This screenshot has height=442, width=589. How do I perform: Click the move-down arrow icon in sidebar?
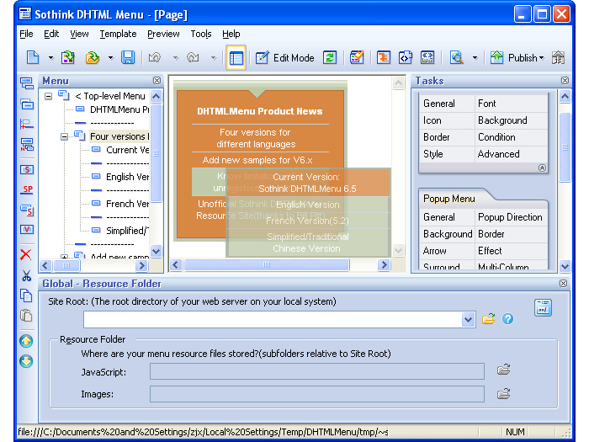26,361
